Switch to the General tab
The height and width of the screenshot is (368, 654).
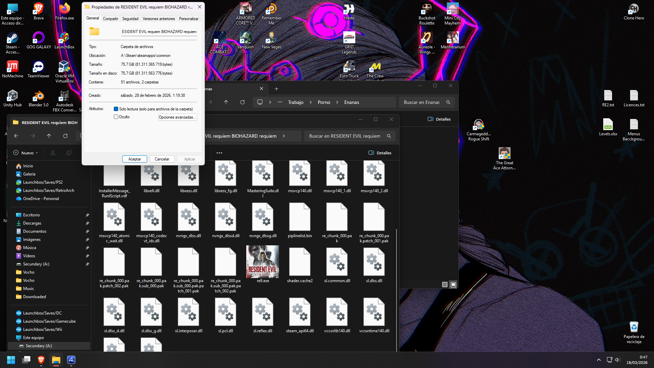[x=93, y=18]
